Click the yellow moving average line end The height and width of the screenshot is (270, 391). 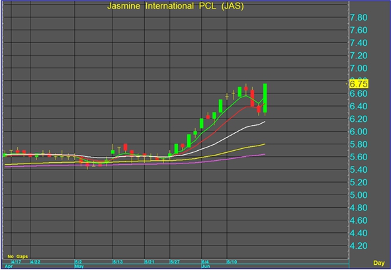pyautogui.click(x=265, y=144)
